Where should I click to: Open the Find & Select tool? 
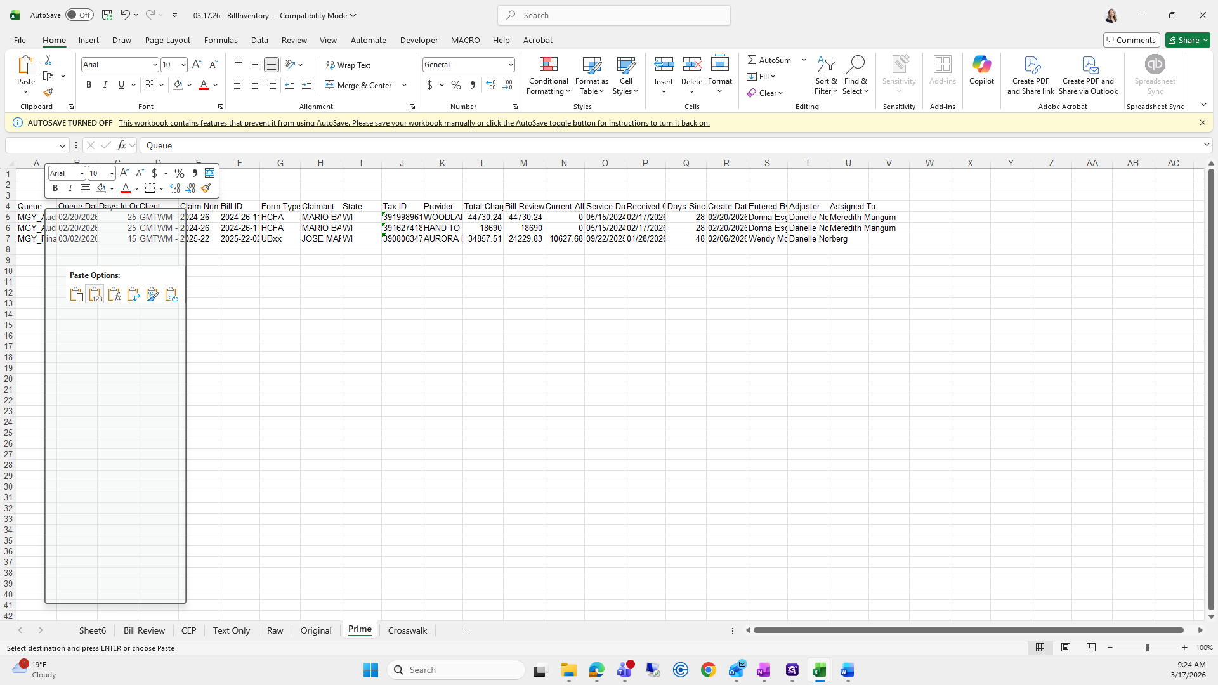click(x=855, y=76)
